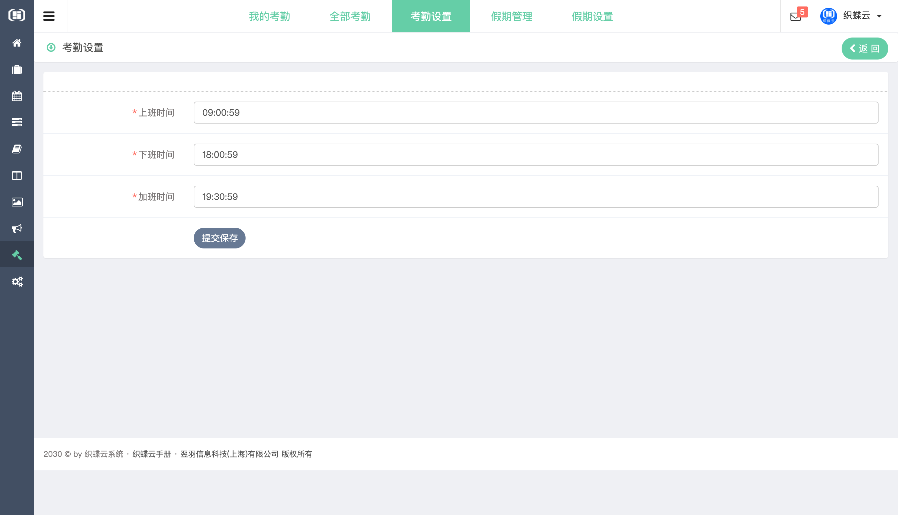This screenshot has height=515, width=898.
Task: Open the briefcase icon in sidebar
Action: point(17,69)
